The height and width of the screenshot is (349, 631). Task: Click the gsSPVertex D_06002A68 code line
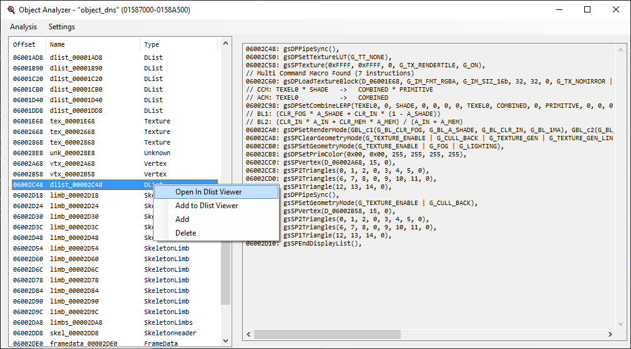click(321, 163)
